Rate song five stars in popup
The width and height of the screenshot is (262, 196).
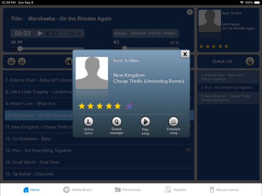[118, 106]
